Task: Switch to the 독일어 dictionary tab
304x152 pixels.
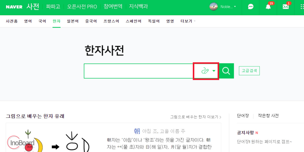Action: pyautogui.click(x=154, y=21)
